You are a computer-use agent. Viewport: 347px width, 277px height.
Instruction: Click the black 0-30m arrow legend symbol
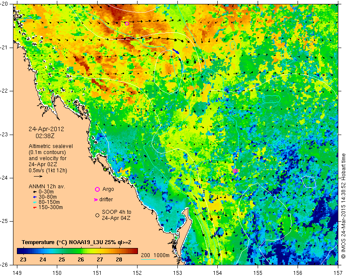click(x=35, y=192)
